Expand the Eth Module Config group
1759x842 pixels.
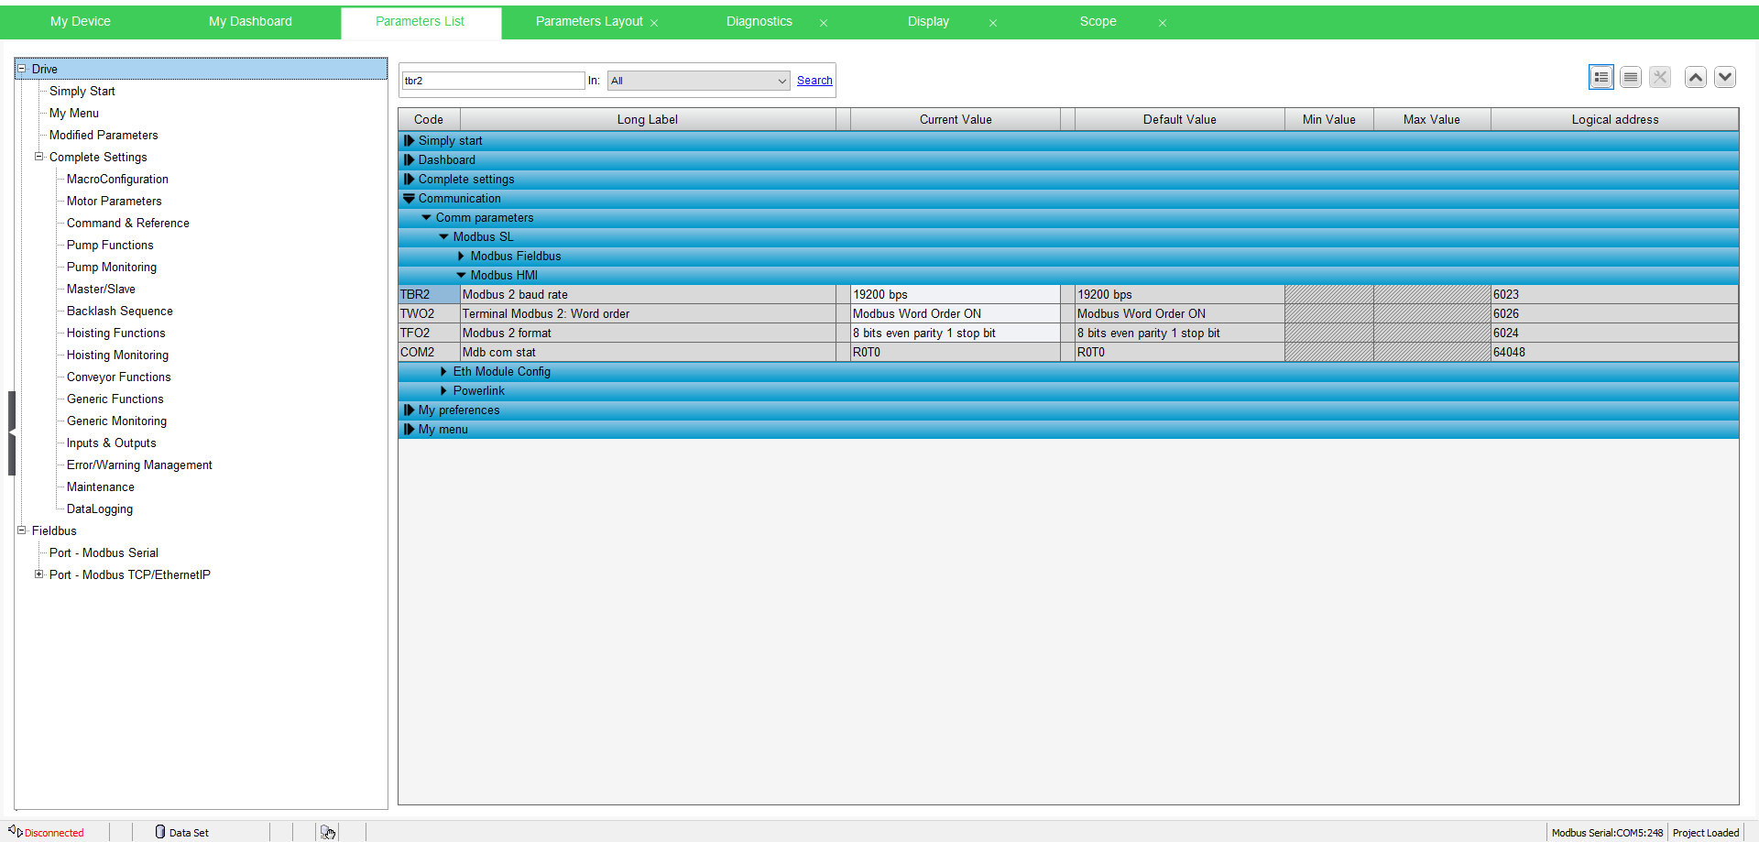(443, 371)
